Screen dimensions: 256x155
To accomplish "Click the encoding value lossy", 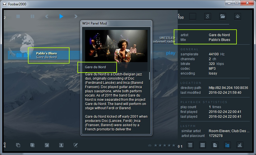I will (213, 73).
